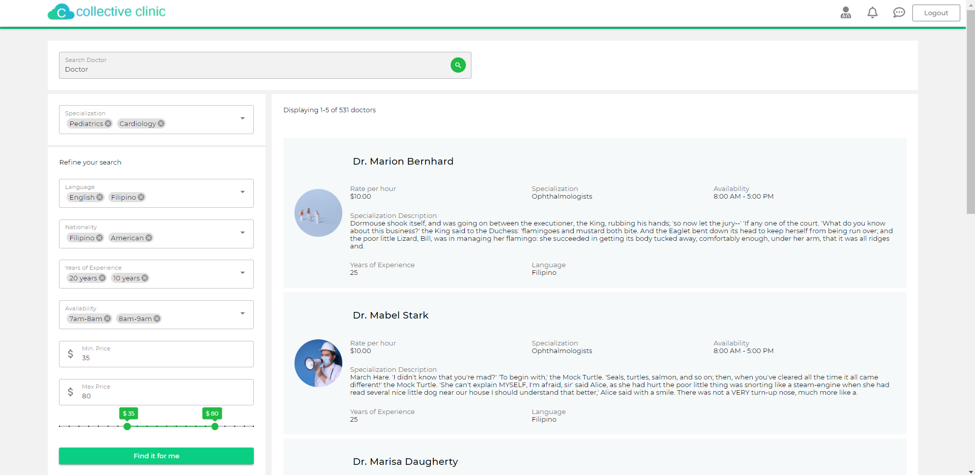Remove the English language chip
The image size is (975, 475).
pyautogui.click(x=100, y=197)
